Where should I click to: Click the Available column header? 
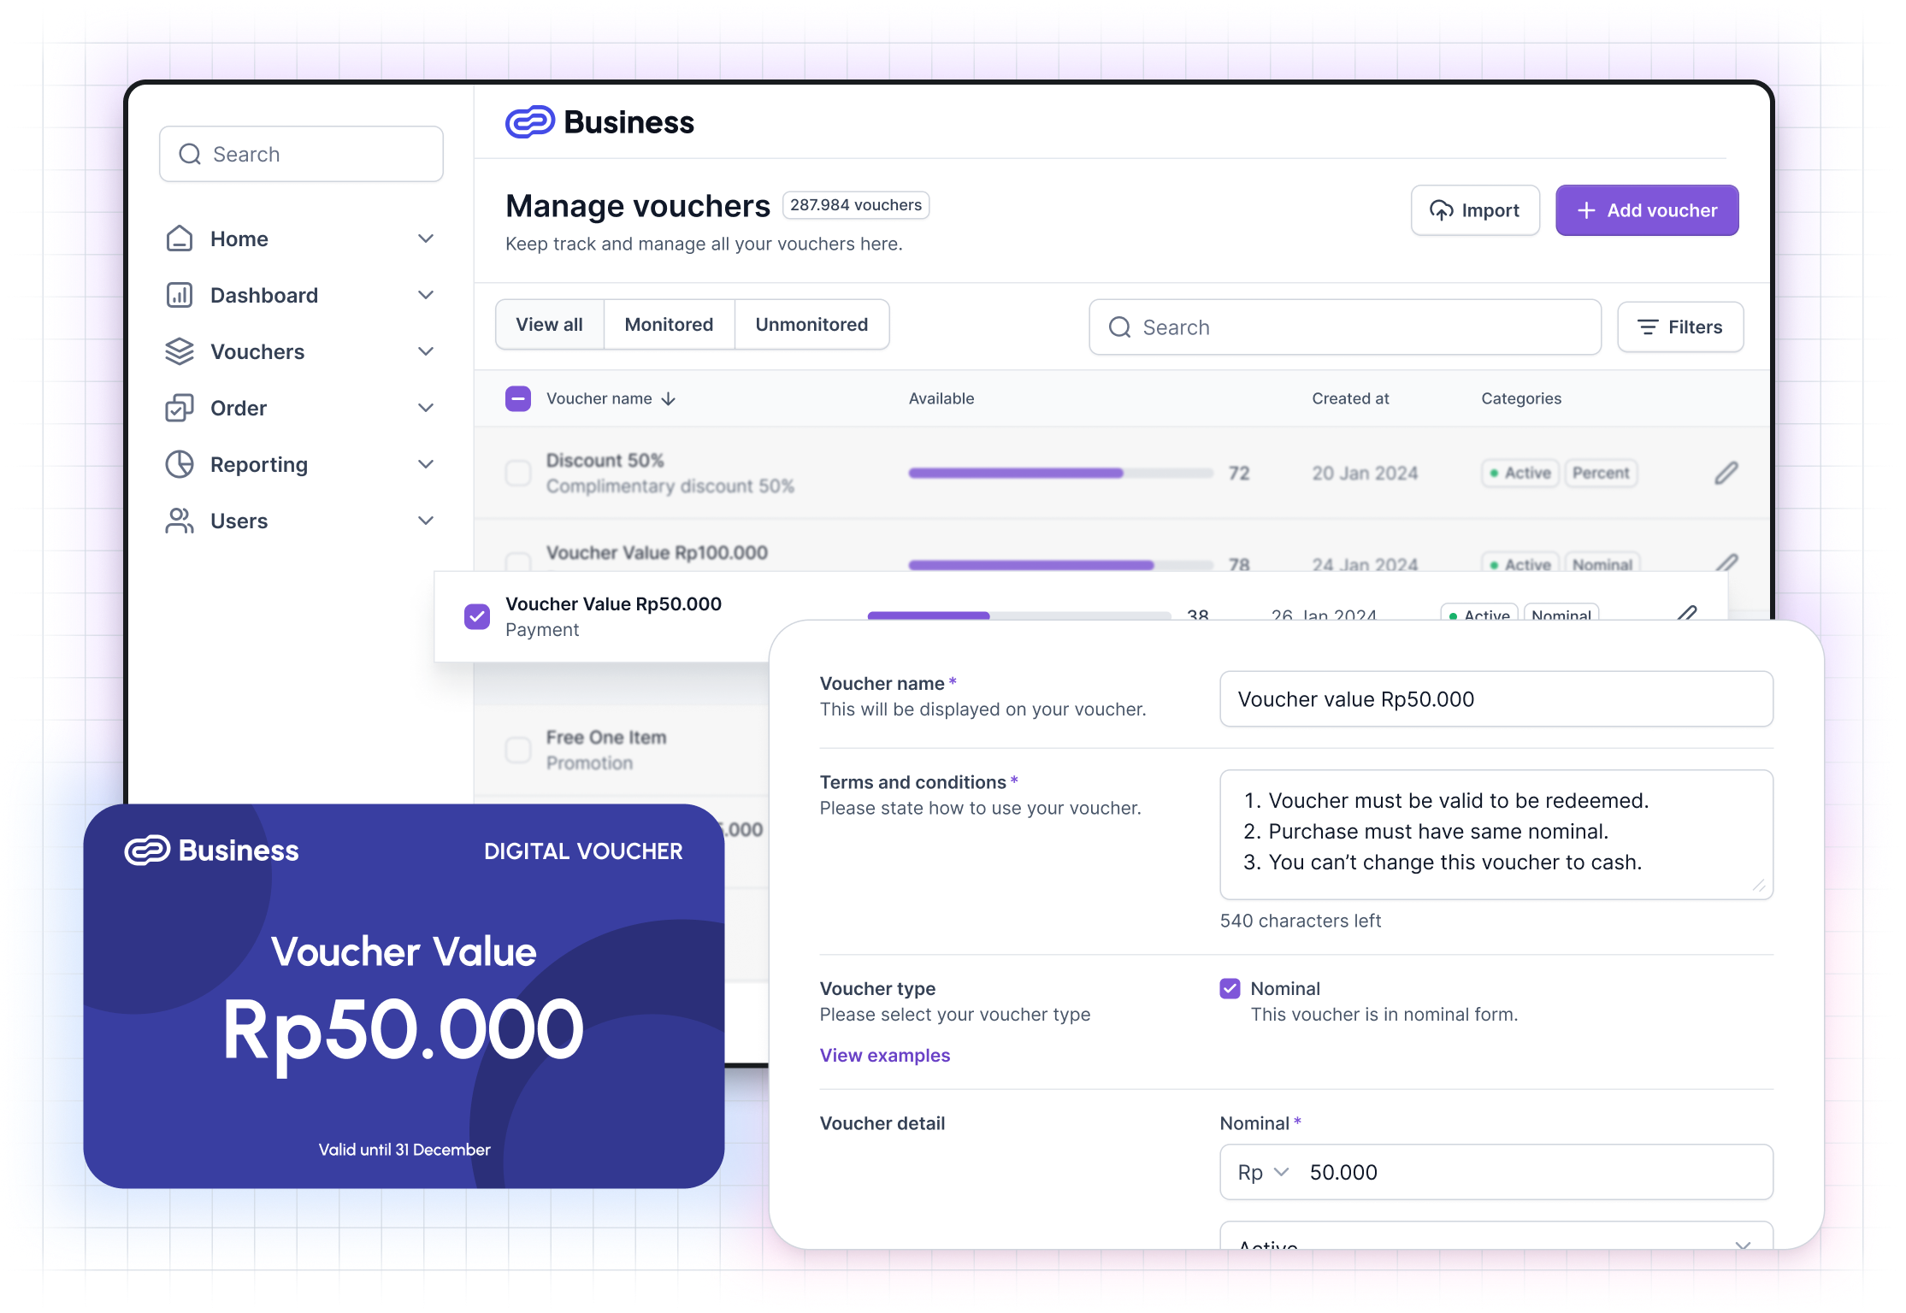pyautogui.click(x=941, y=398)
